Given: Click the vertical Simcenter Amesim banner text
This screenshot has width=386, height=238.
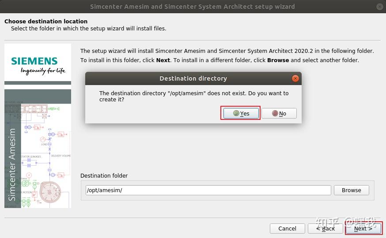Looking at the screenshot, I should (12, 164).
